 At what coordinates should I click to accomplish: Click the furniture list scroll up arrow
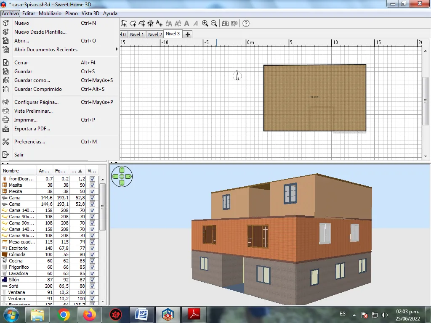[x=103, y=180]
